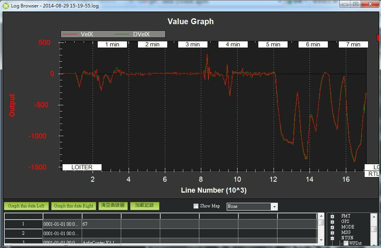Enable the Show Map checkbox
Screen dimensions: 381x248
pyautogui.click(x=196, y=206)
